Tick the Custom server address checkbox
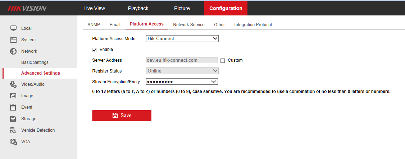Image resolution: width=405 pixels, height=159 pixels. (223, 61)
